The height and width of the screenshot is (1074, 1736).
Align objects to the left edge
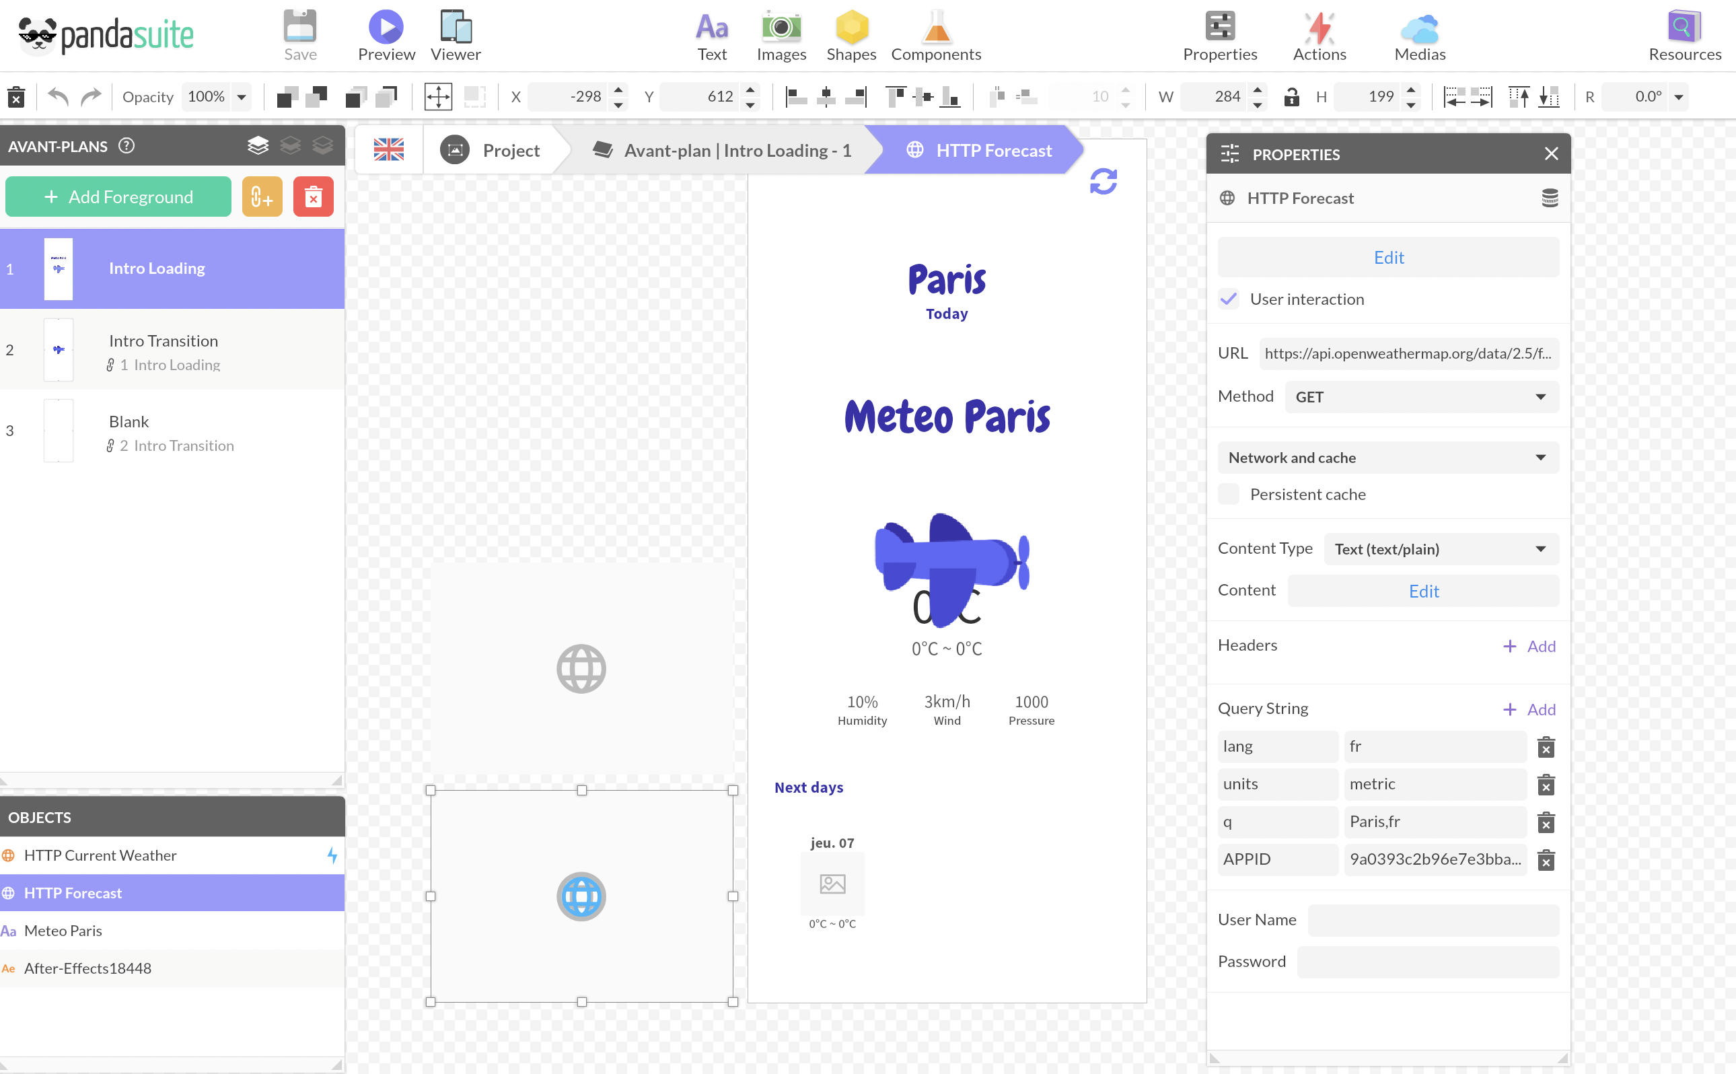pos(796,97)
